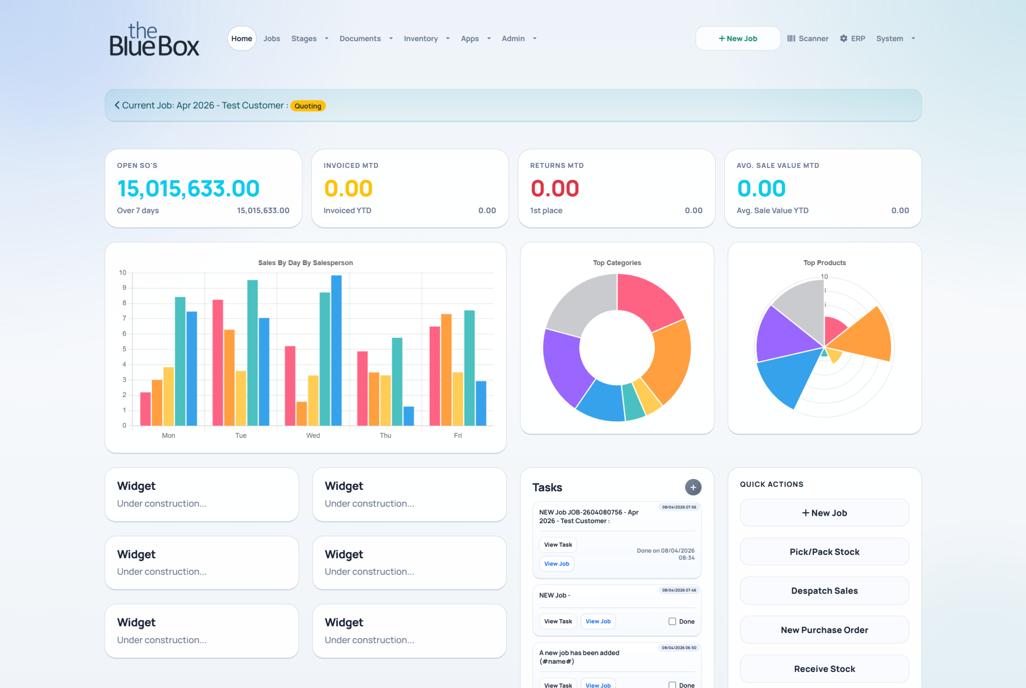Click the barcode Scanner icon
Image resolution: width=1026 pixels, height=688 pixels.
[x=791, y=38]
